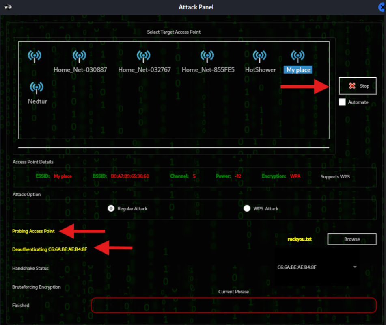Click the Finished status label

21,305
